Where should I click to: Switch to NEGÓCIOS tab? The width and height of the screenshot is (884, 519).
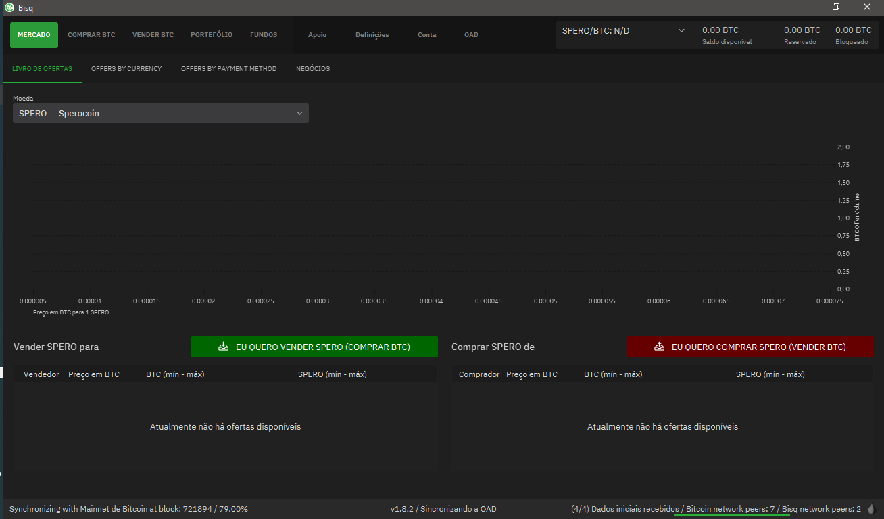point(313,69)
